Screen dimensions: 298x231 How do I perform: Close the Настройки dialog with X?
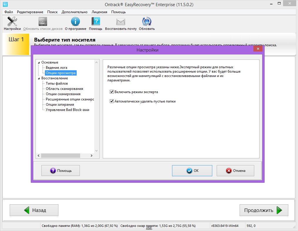point(257,49)
